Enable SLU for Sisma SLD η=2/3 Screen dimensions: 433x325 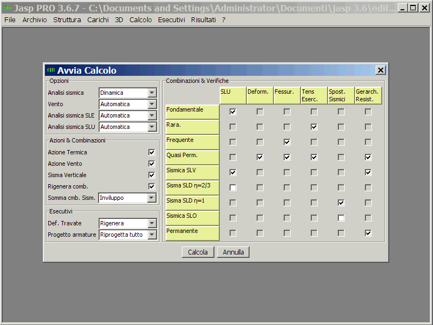pyautogui.click(x=233, y=187)
